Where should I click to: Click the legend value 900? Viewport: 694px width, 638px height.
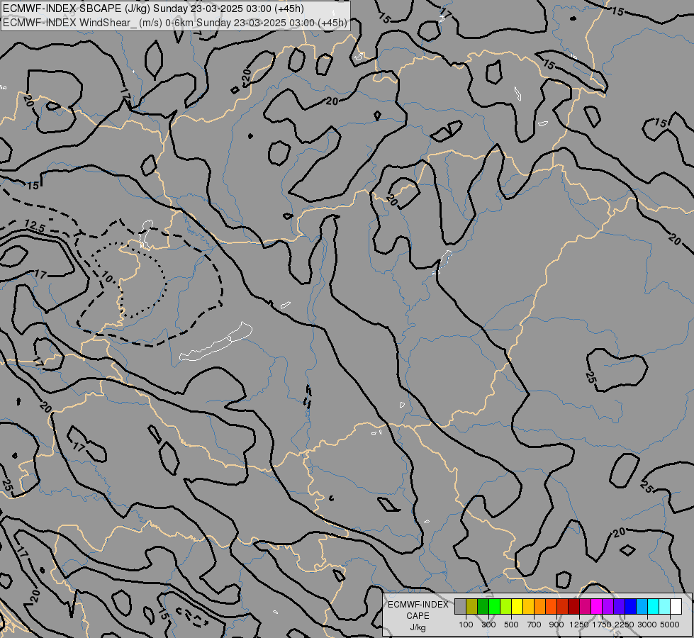click(x=556, y=625)
